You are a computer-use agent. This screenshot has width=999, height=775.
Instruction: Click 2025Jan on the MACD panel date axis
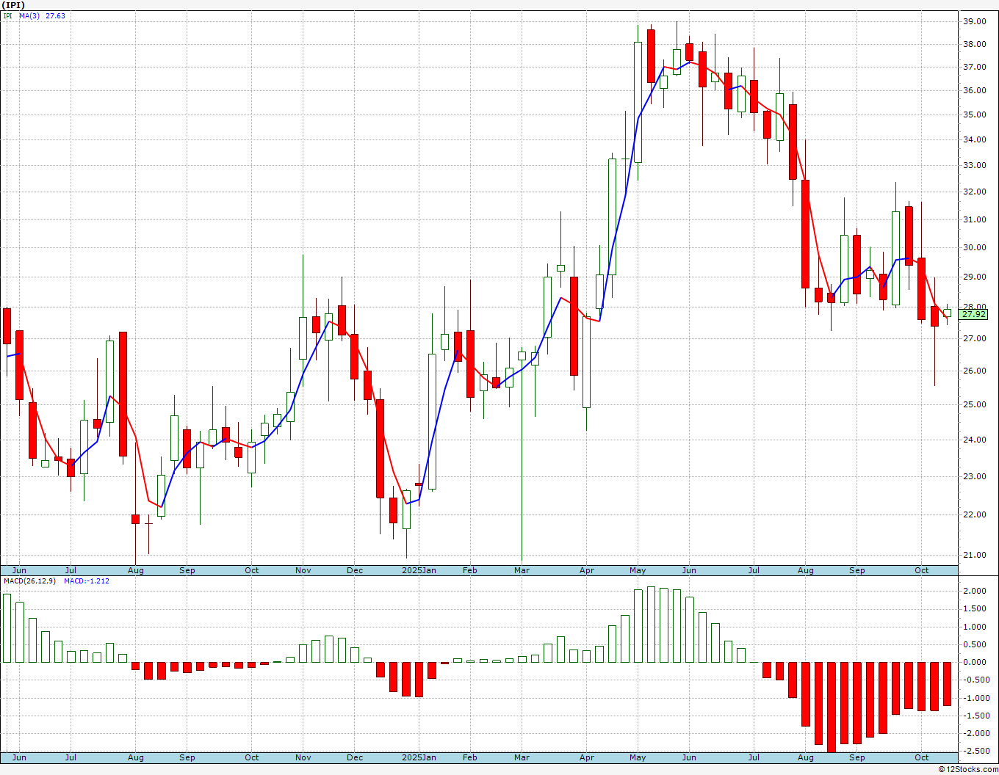click(x=419, y=757)
